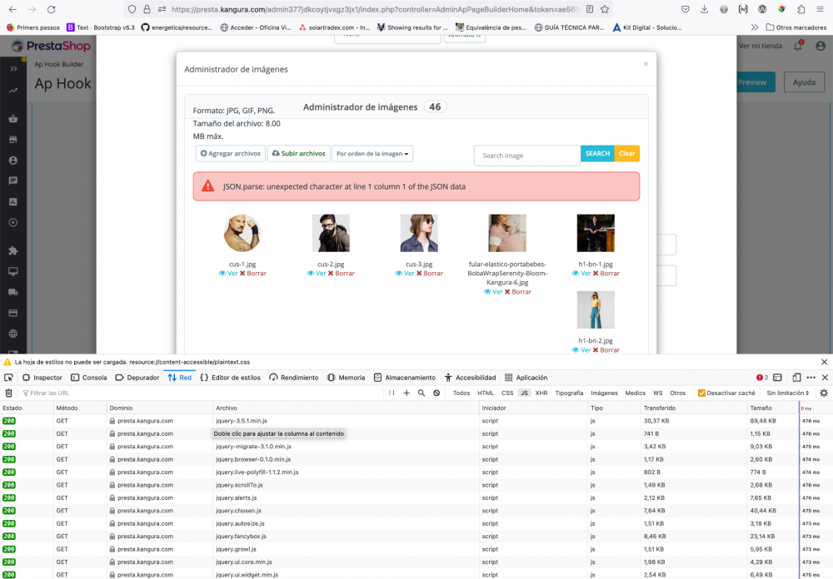Filter network requests by JS type

click(x=524, y=393)
